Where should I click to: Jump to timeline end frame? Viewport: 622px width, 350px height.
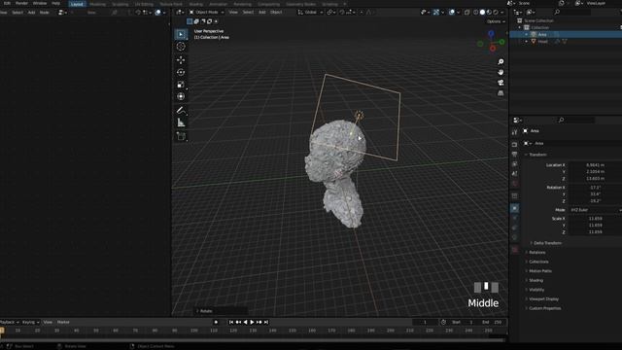[x=266, y=322]
